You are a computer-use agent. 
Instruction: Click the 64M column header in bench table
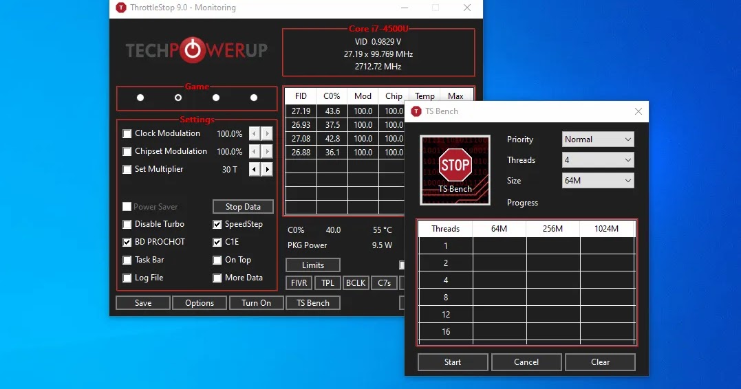pyautogui.click(x=499, y=229)
